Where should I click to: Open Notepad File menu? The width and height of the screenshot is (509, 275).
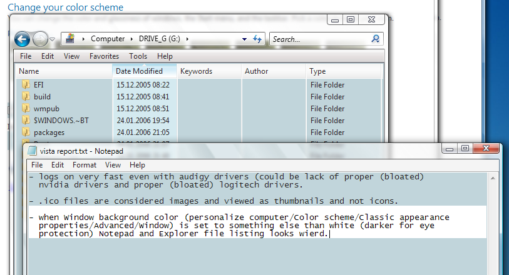coord(37,165)
